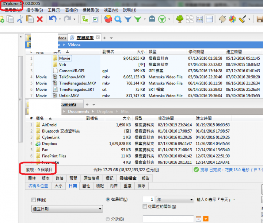Click the recent-period number field showing 1
Screen dimensions: 263x223
pos(148,199)
